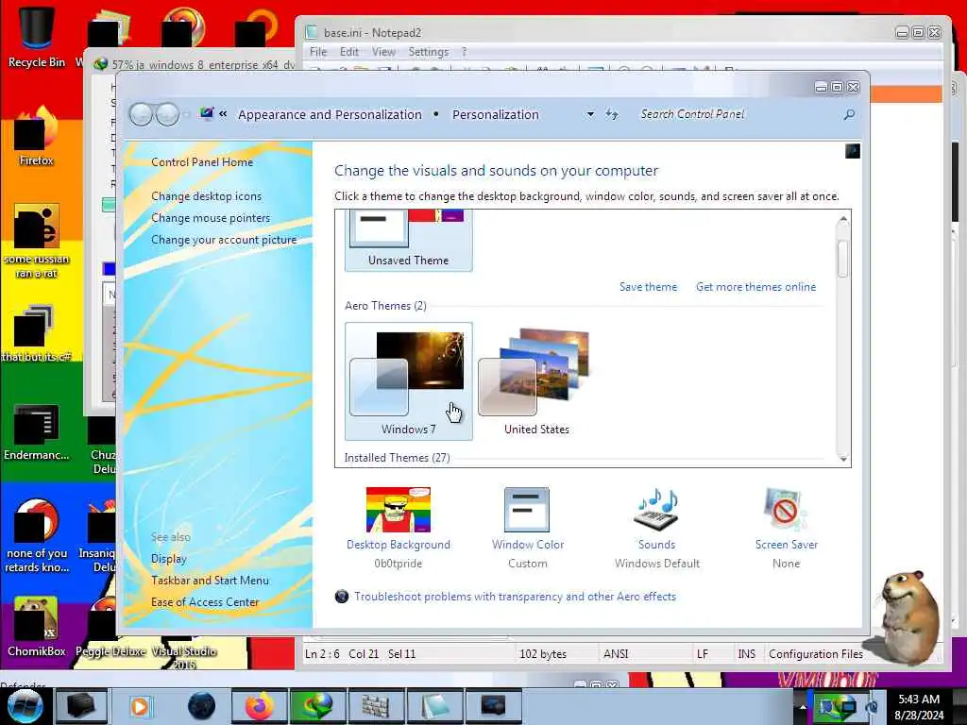
Task: Show hidden tray icons arrow
Action: tap(803, 706)
